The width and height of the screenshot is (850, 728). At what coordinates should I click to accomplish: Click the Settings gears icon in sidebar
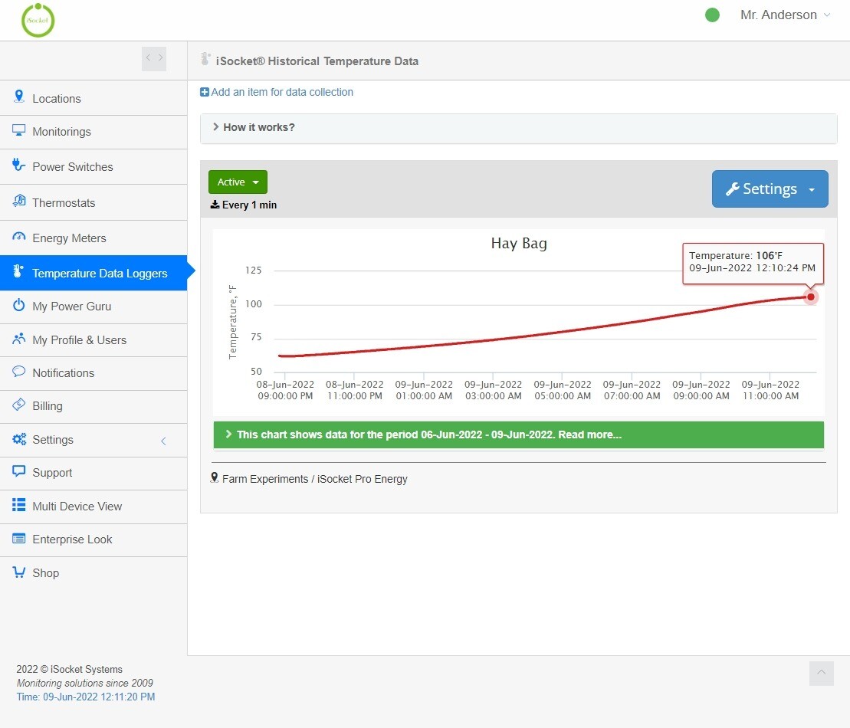click(x=19, y=438)
